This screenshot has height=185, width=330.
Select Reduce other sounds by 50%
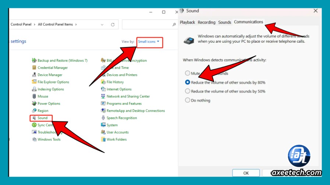pos(187,91)
